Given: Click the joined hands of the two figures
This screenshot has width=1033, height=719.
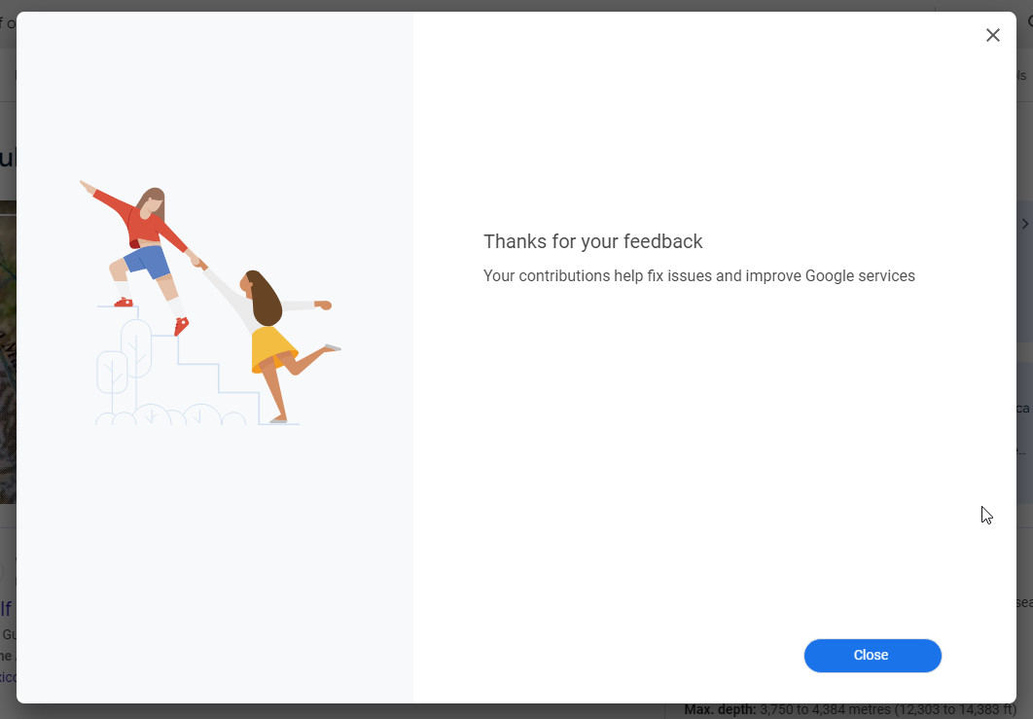Looking at the screenshot, I should pos(196,261).
